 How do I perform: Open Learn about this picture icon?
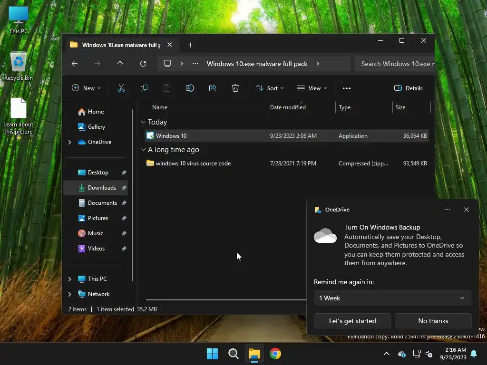tap(19, 116)
